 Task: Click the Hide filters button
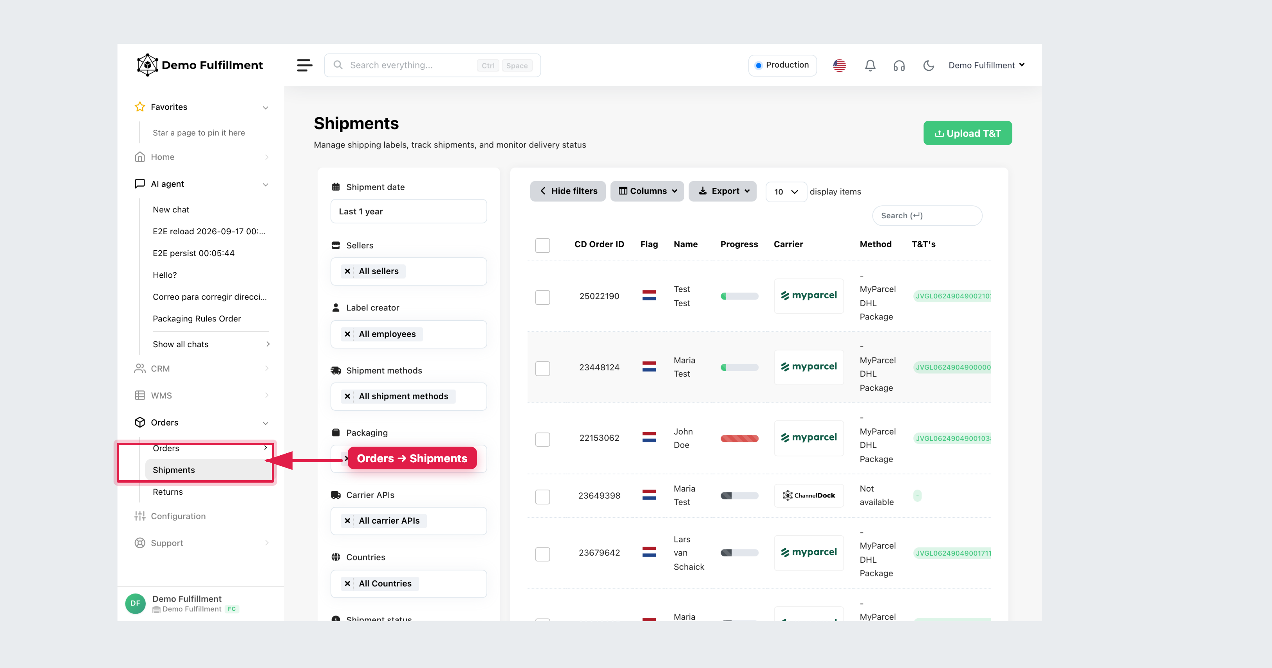tap(568, 191)
